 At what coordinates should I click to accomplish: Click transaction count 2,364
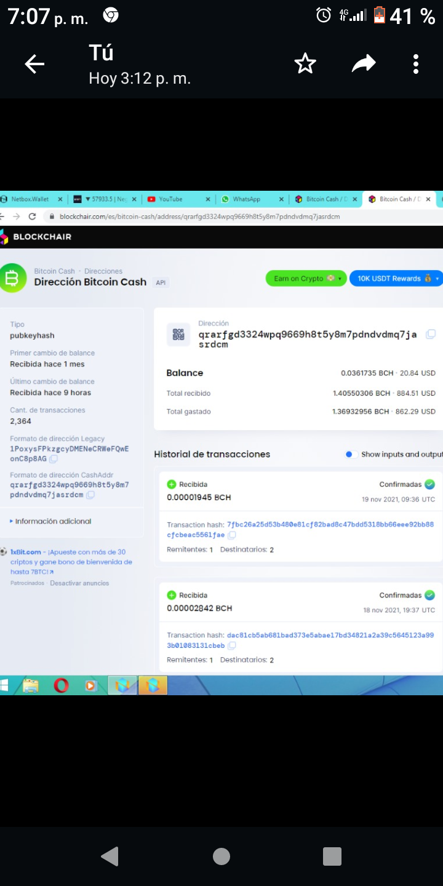(x=20, y=421)
